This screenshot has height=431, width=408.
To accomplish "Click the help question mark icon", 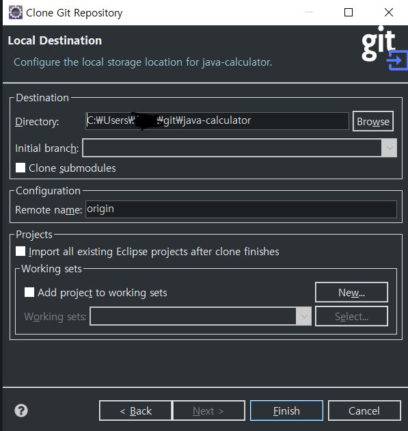I will click(x=21, y=410).
